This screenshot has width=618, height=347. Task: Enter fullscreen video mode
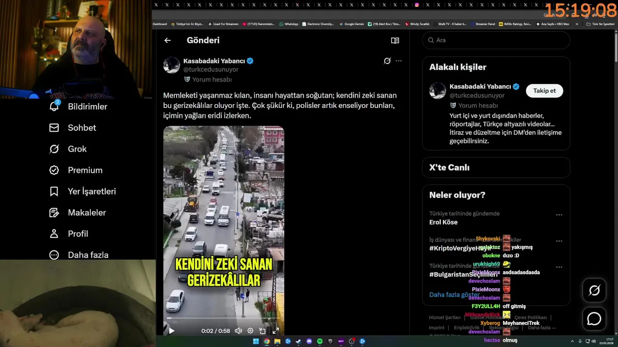click(x=276, y=331)
